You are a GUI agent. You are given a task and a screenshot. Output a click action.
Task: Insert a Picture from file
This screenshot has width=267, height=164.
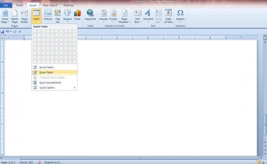click(48, 15)
